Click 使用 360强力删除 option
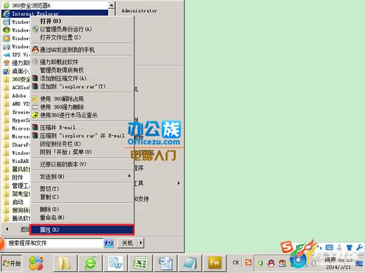Screen dimensions: 365x273 [x=82, y=107]
